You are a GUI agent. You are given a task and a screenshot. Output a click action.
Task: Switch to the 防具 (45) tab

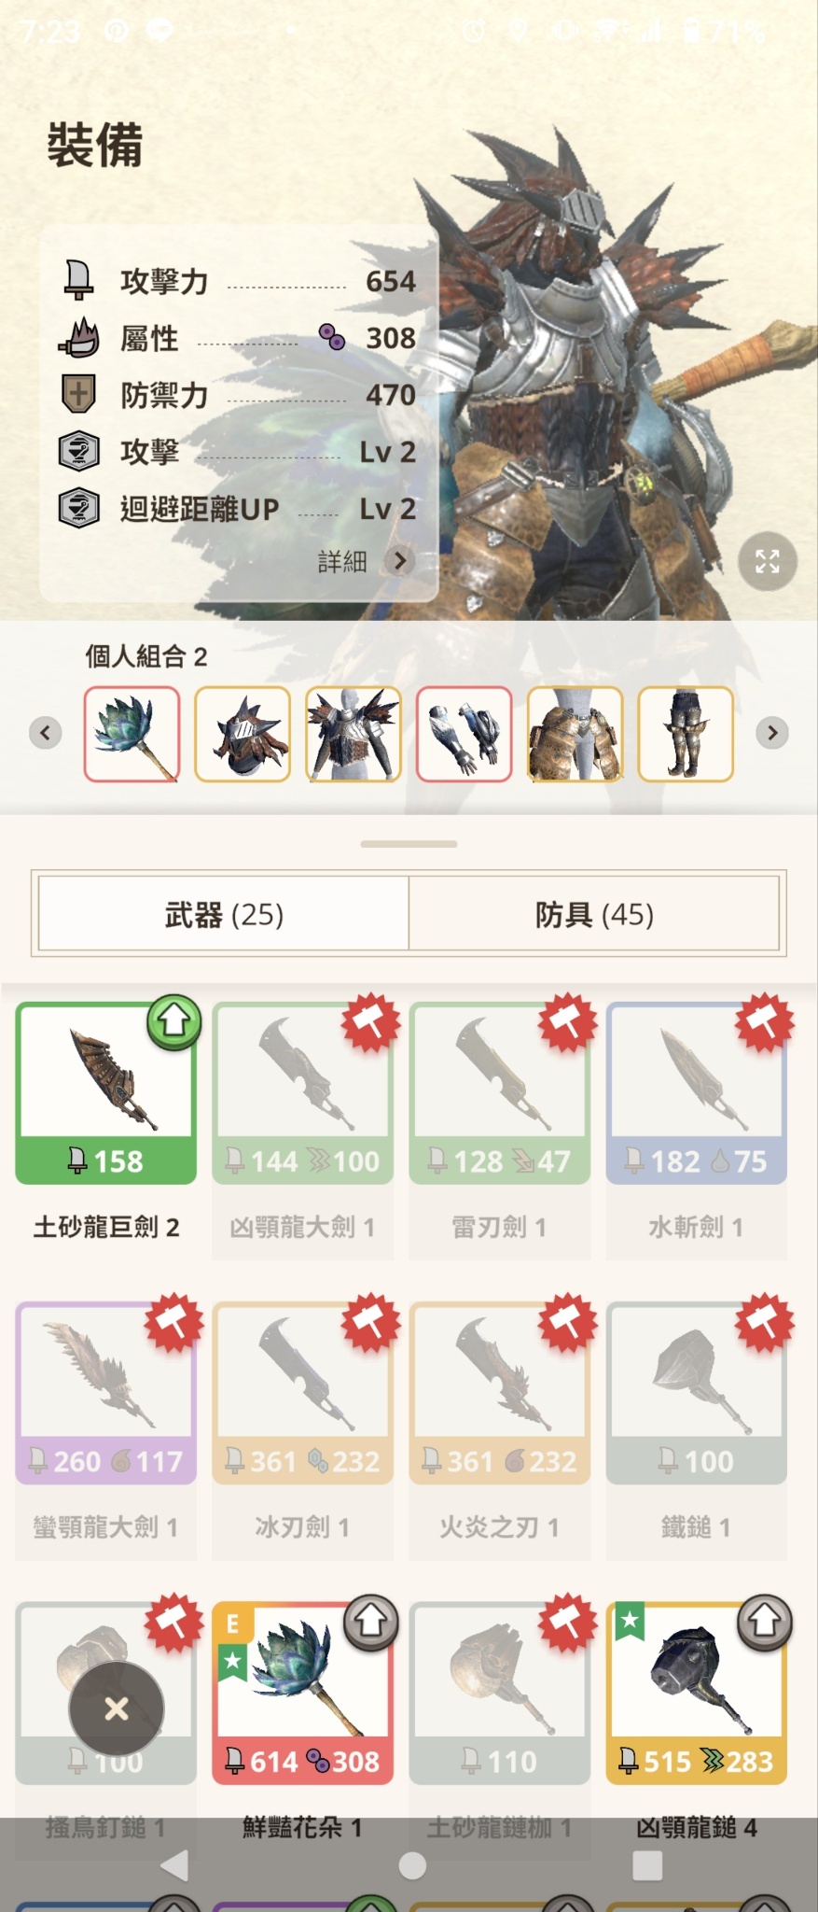point(594,913)
